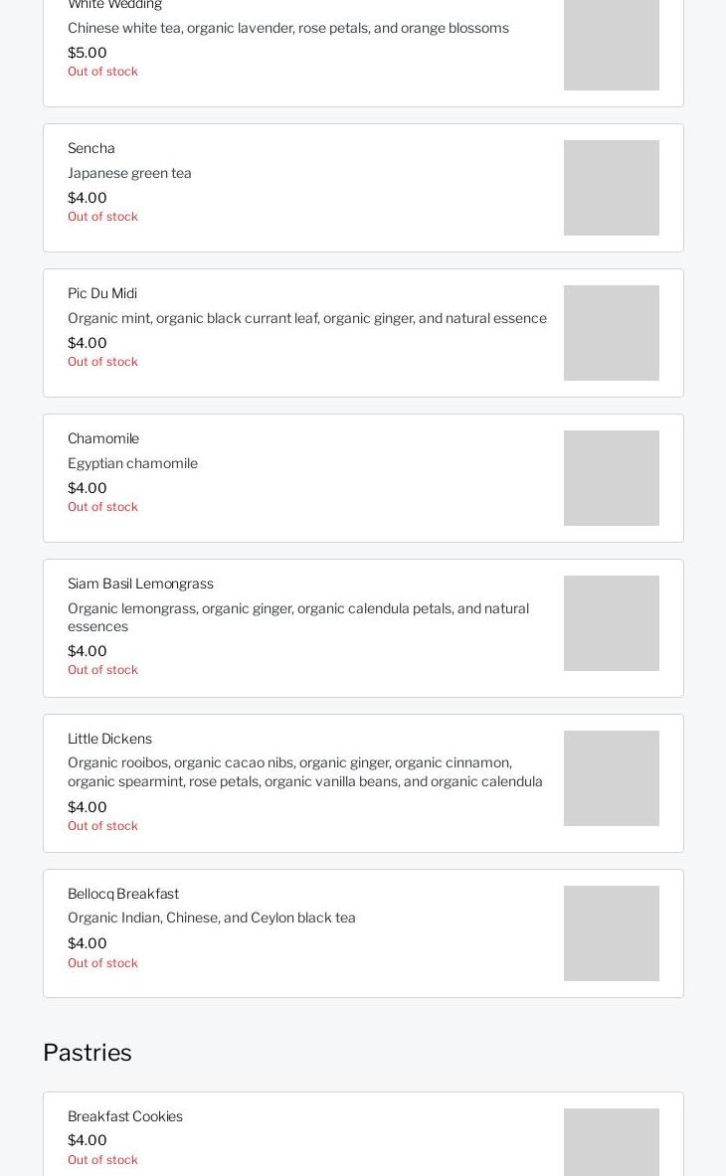Viewport: 726px width, 1176px height.
Task: Open Siam Basil Lemongrass item
Action: (140, 584)
